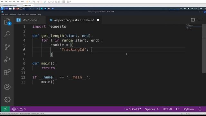The width and height of the screenshot is (206, 116).
Task: Open VS Code Help menu
Action: click(x=39, y=15)
